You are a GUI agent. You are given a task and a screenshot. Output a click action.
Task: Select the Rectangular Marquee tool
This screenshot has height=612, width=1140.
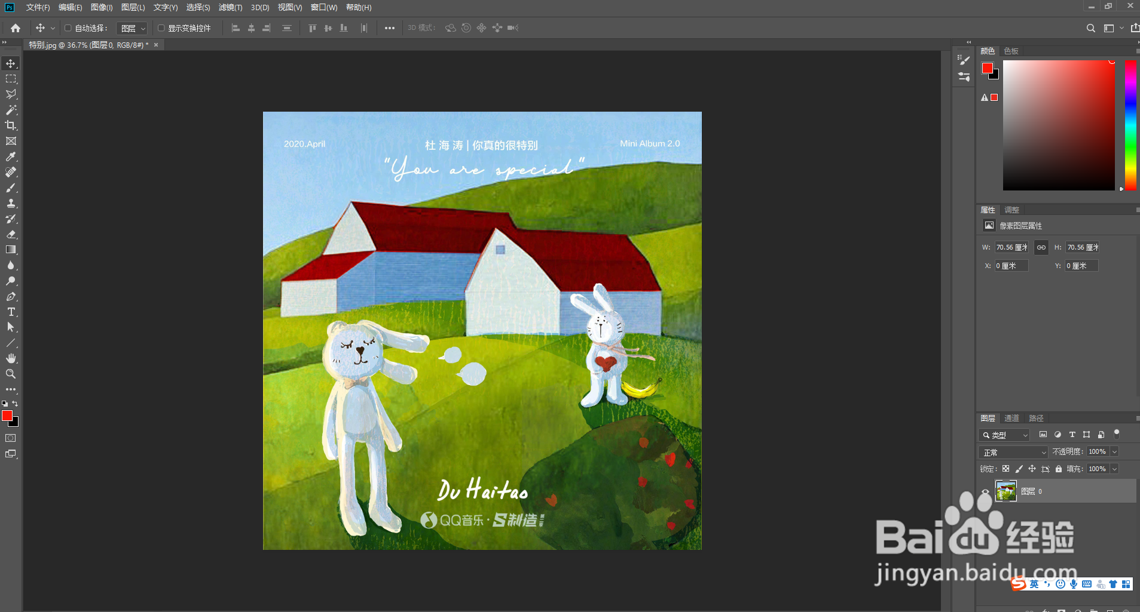[11, 79]
